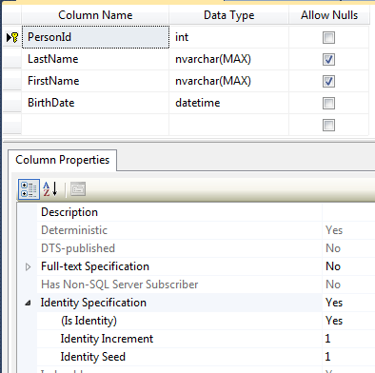The width and height of the screenshot is (375, 373).
Task: Uncheck Allow Nulls for LastName
Action: [x=328, y=60]
